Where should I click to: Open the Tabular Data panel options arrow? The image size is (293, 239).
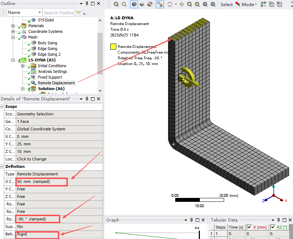(x=273, y=220)
